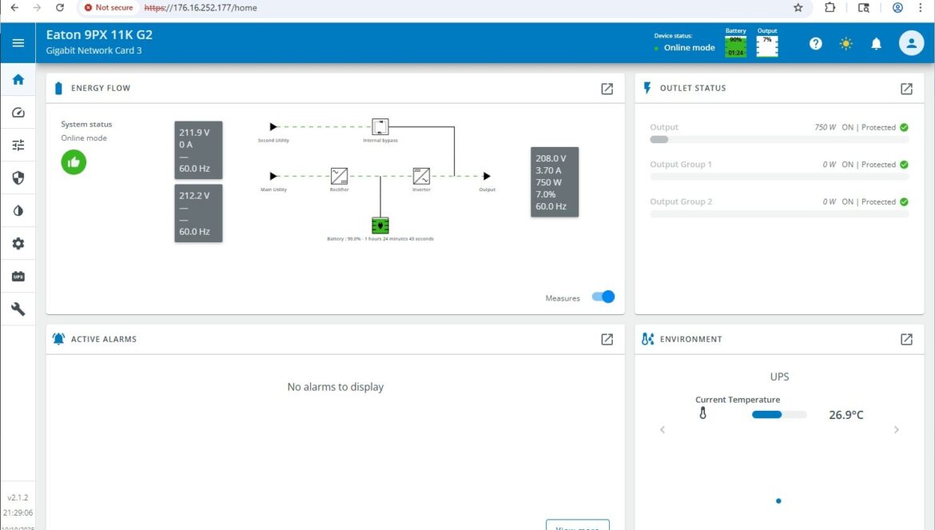935x530 pixels.
Task: Open the hamburger navigation menu
Action: click(18, 43)
